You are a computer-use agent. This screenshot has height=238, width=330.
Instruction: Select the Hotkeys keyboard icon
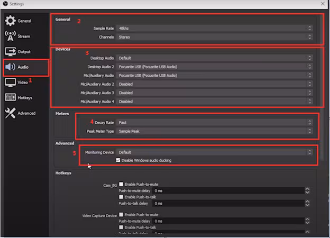coord(10,97)
